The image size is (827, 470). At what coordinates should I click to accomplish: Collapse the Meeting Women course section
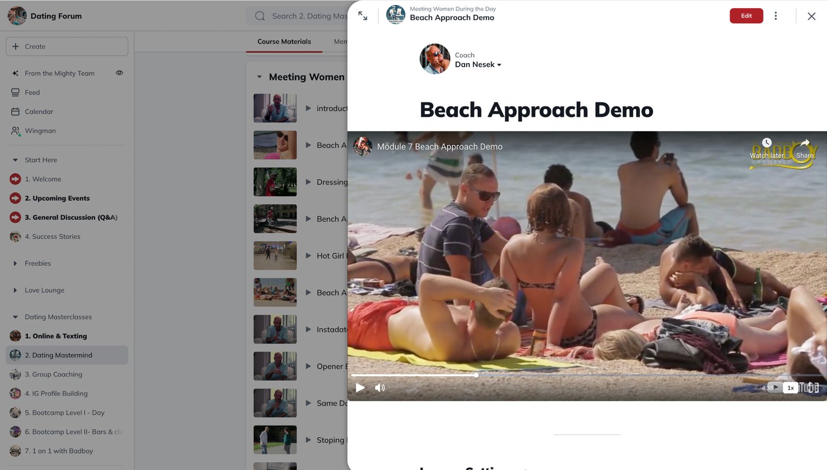tap(259, 77)
